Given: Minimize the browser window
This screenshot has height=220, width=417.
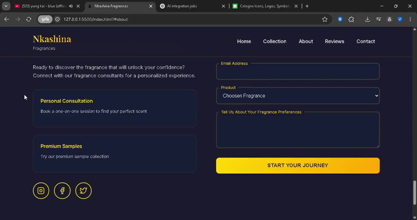Looking at the screenshot, I should 382,6.
